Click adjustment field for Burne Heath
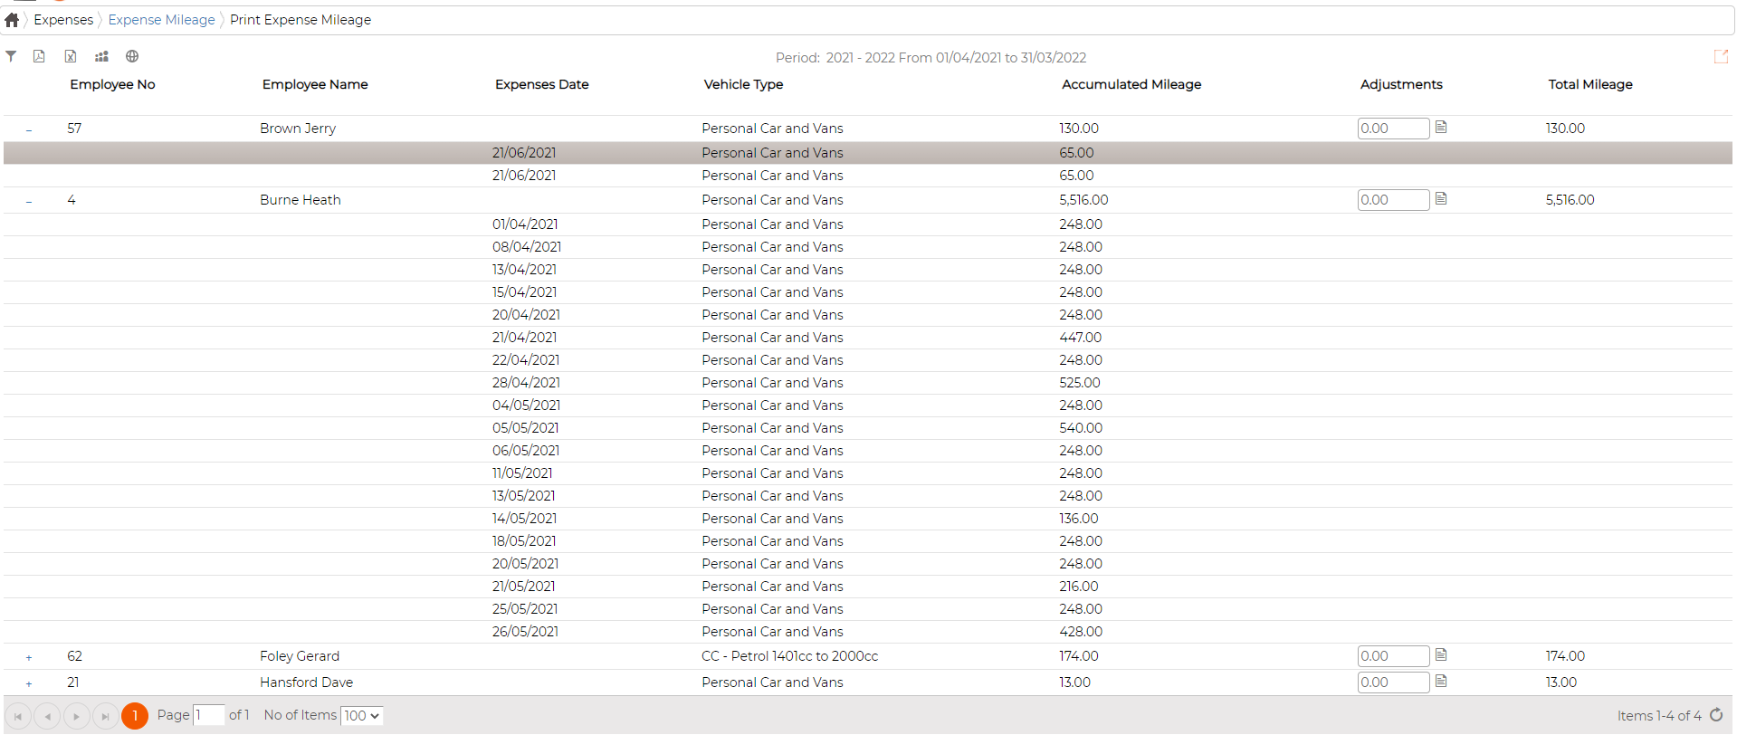This screenshot has width=1737, height=735. [x=1393, y=200]
